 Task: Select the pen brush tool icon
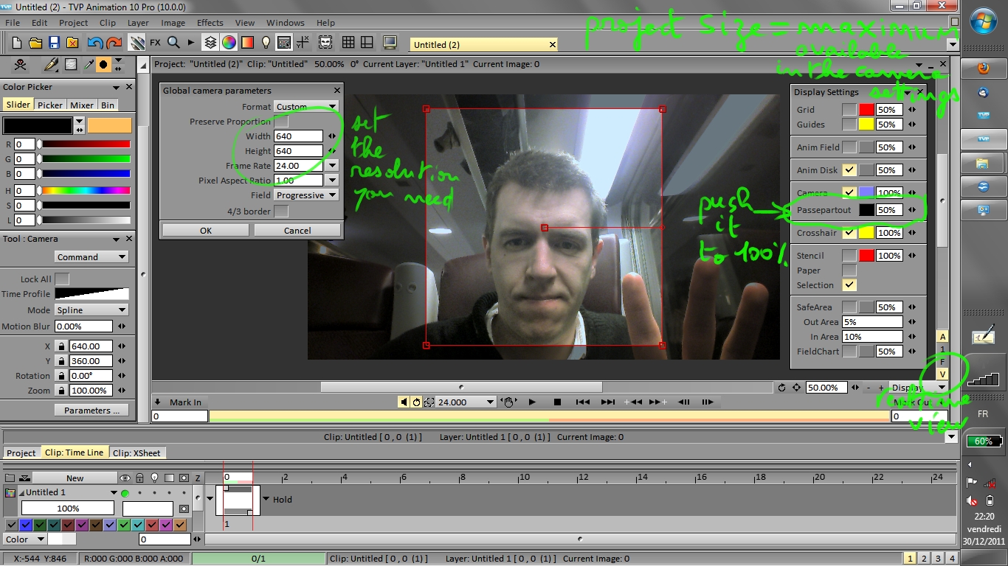click(51, 65)
